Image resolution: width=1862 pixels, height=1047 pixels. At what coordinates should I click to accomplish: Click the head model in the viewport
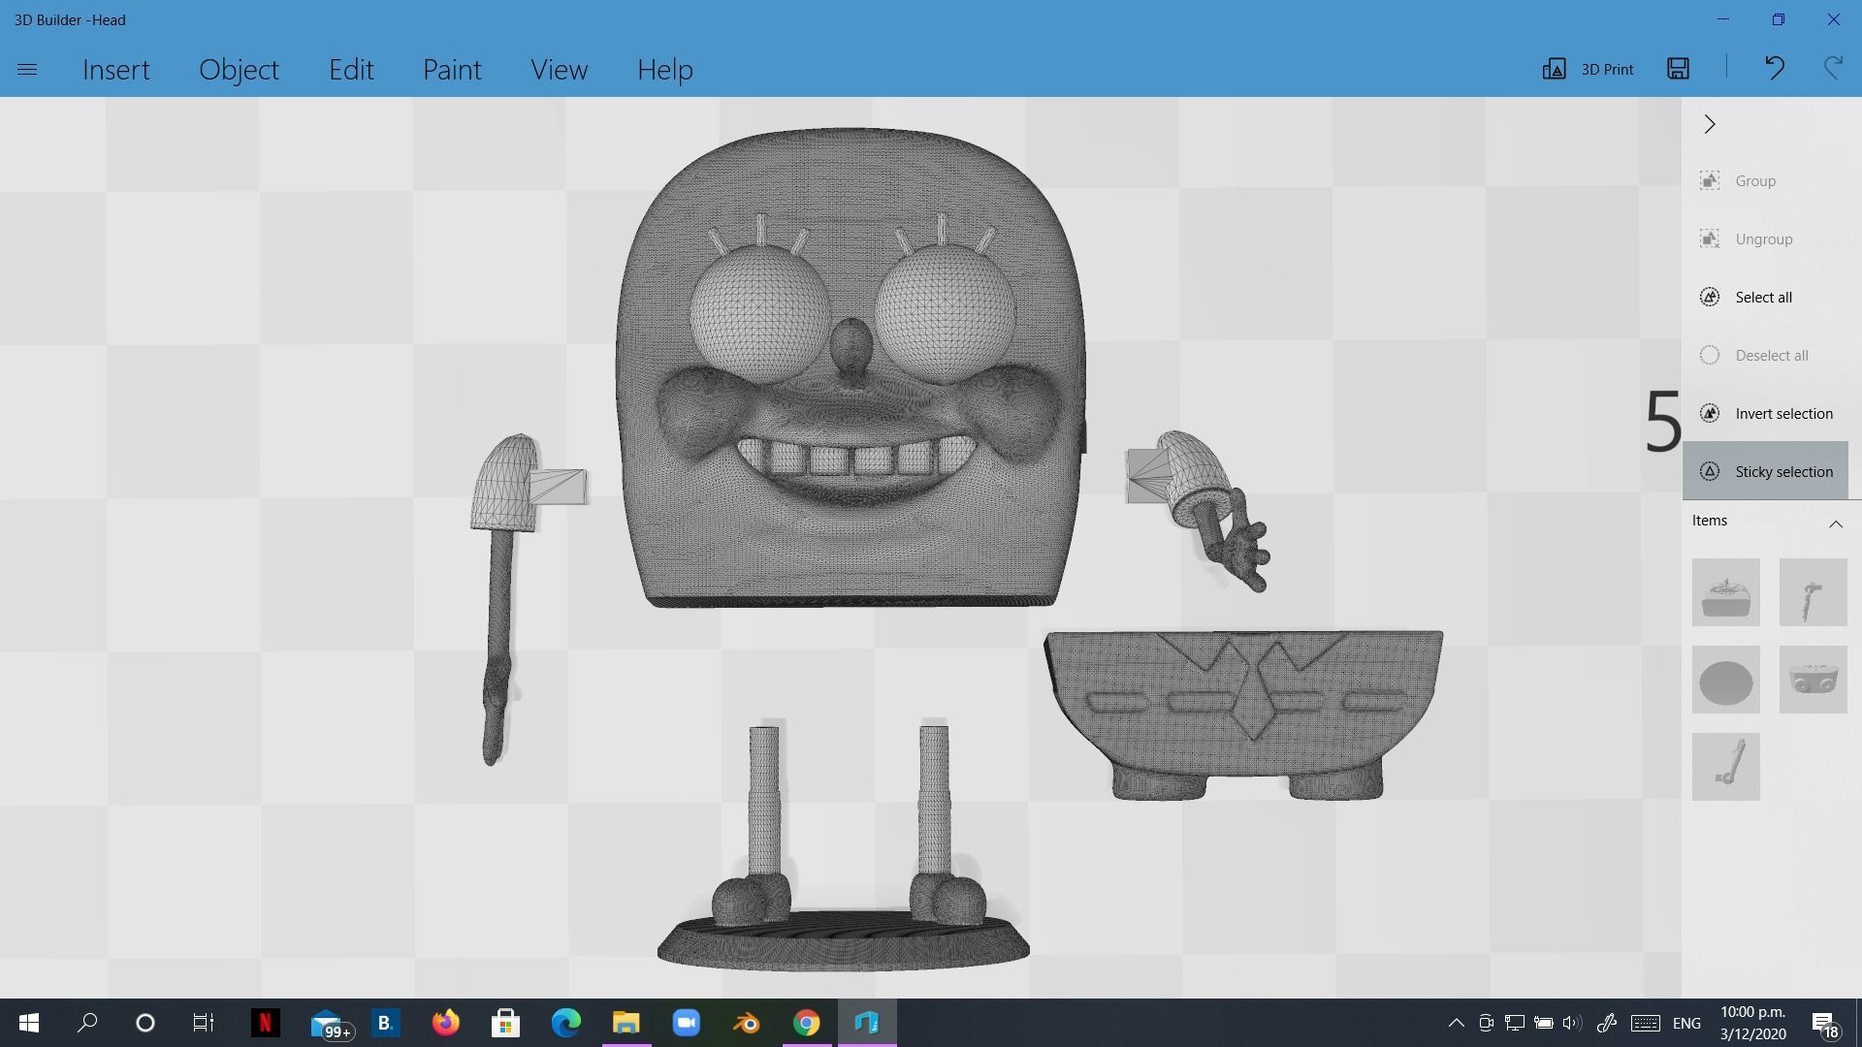pyautogui.click(x=851, y=368)
